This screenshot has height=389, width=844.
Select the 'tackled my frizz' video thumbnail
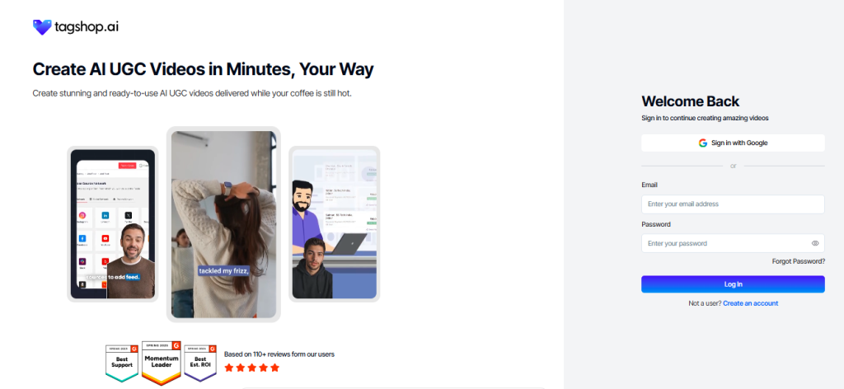pos(223,224)
